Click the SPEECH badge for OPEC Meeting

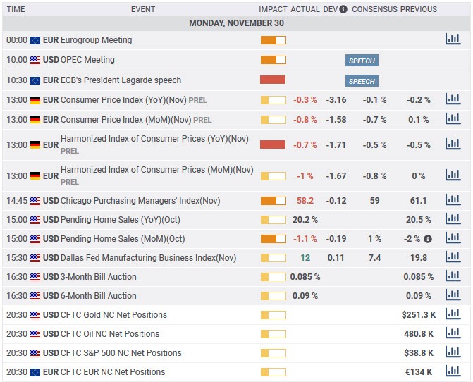pyautogui.click(x=362, y=61)
